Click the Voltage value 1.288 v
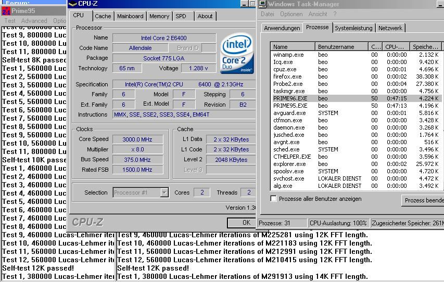 (x=198, y=68)
